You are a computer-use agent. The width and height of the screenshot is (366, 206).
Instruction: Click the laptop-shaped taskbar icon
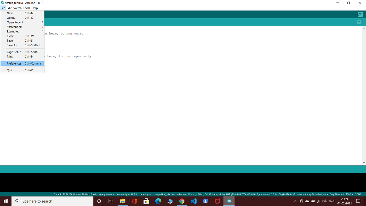170,201
